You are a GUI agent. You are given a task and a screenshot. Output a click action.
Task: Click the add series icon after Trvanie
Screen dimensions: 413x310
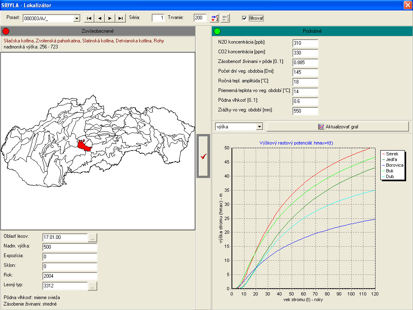(215, 18)
